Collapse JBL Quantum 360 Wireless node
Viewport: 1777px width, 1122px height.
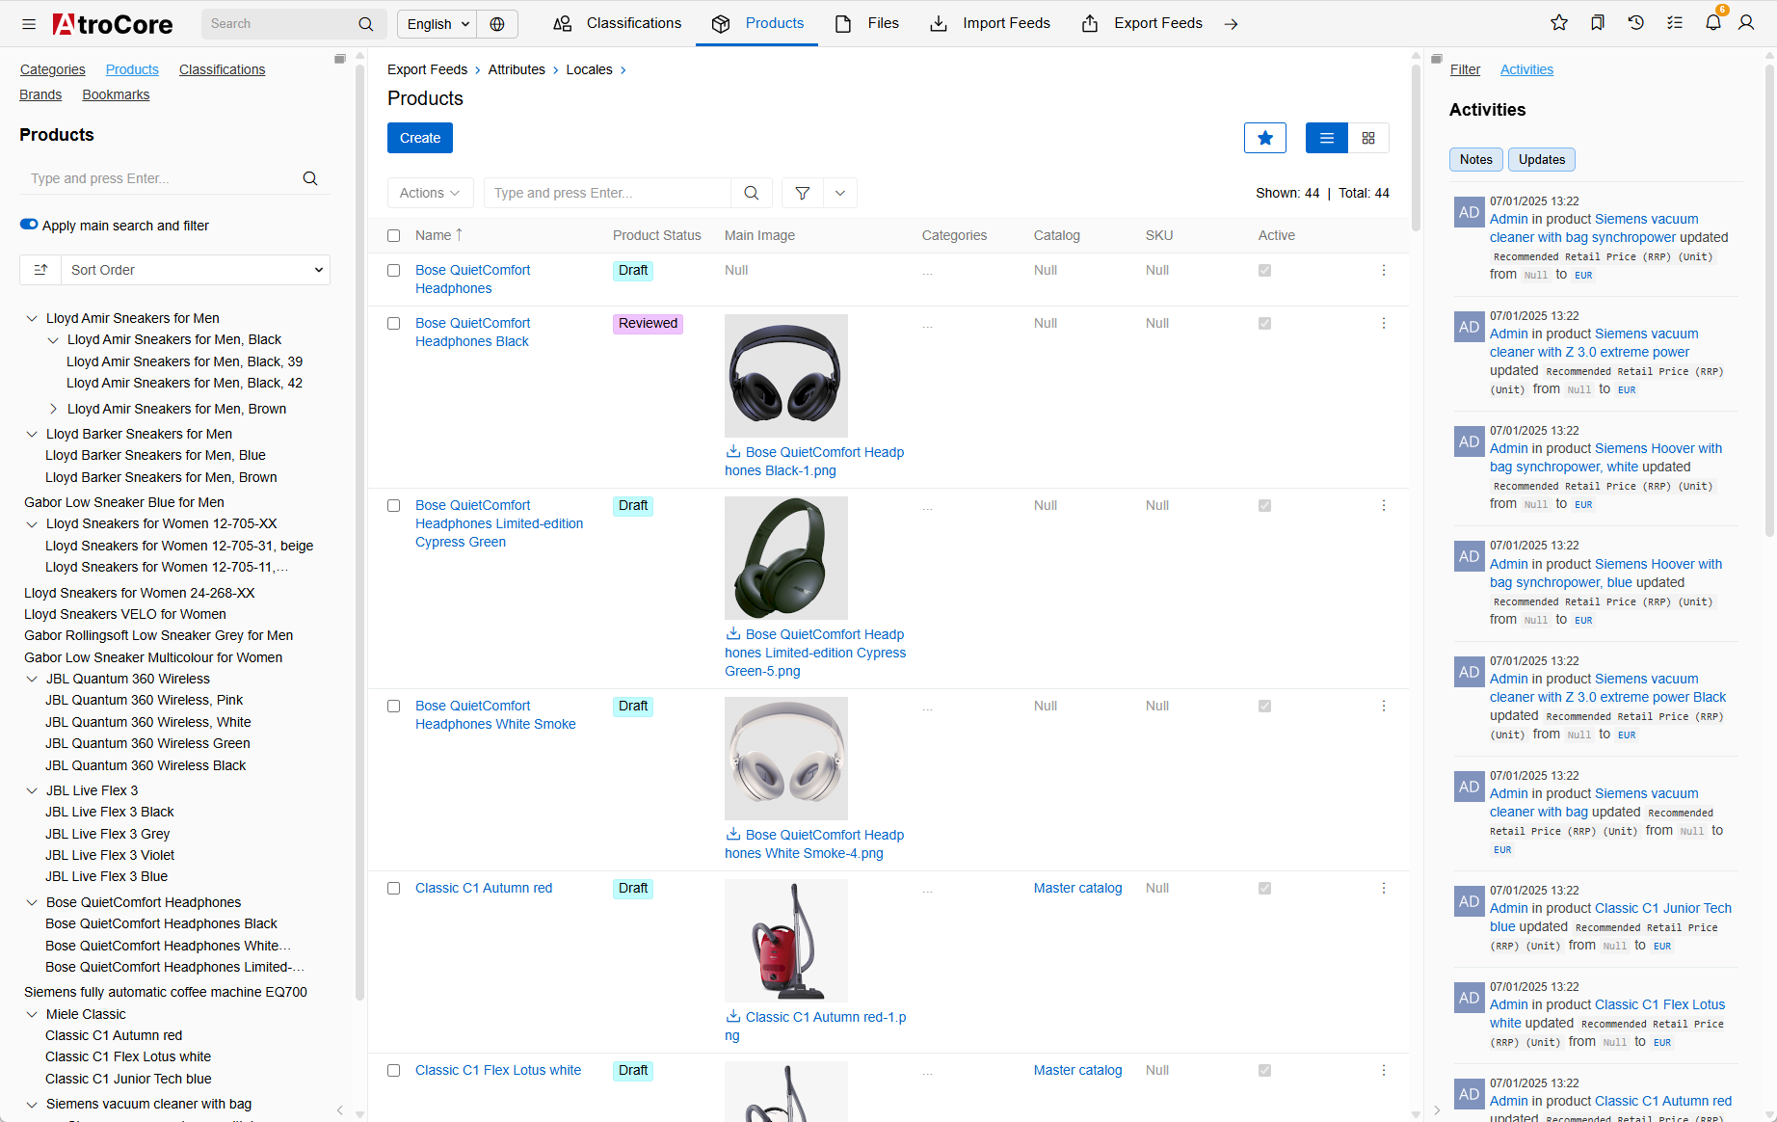coord(32,679)
